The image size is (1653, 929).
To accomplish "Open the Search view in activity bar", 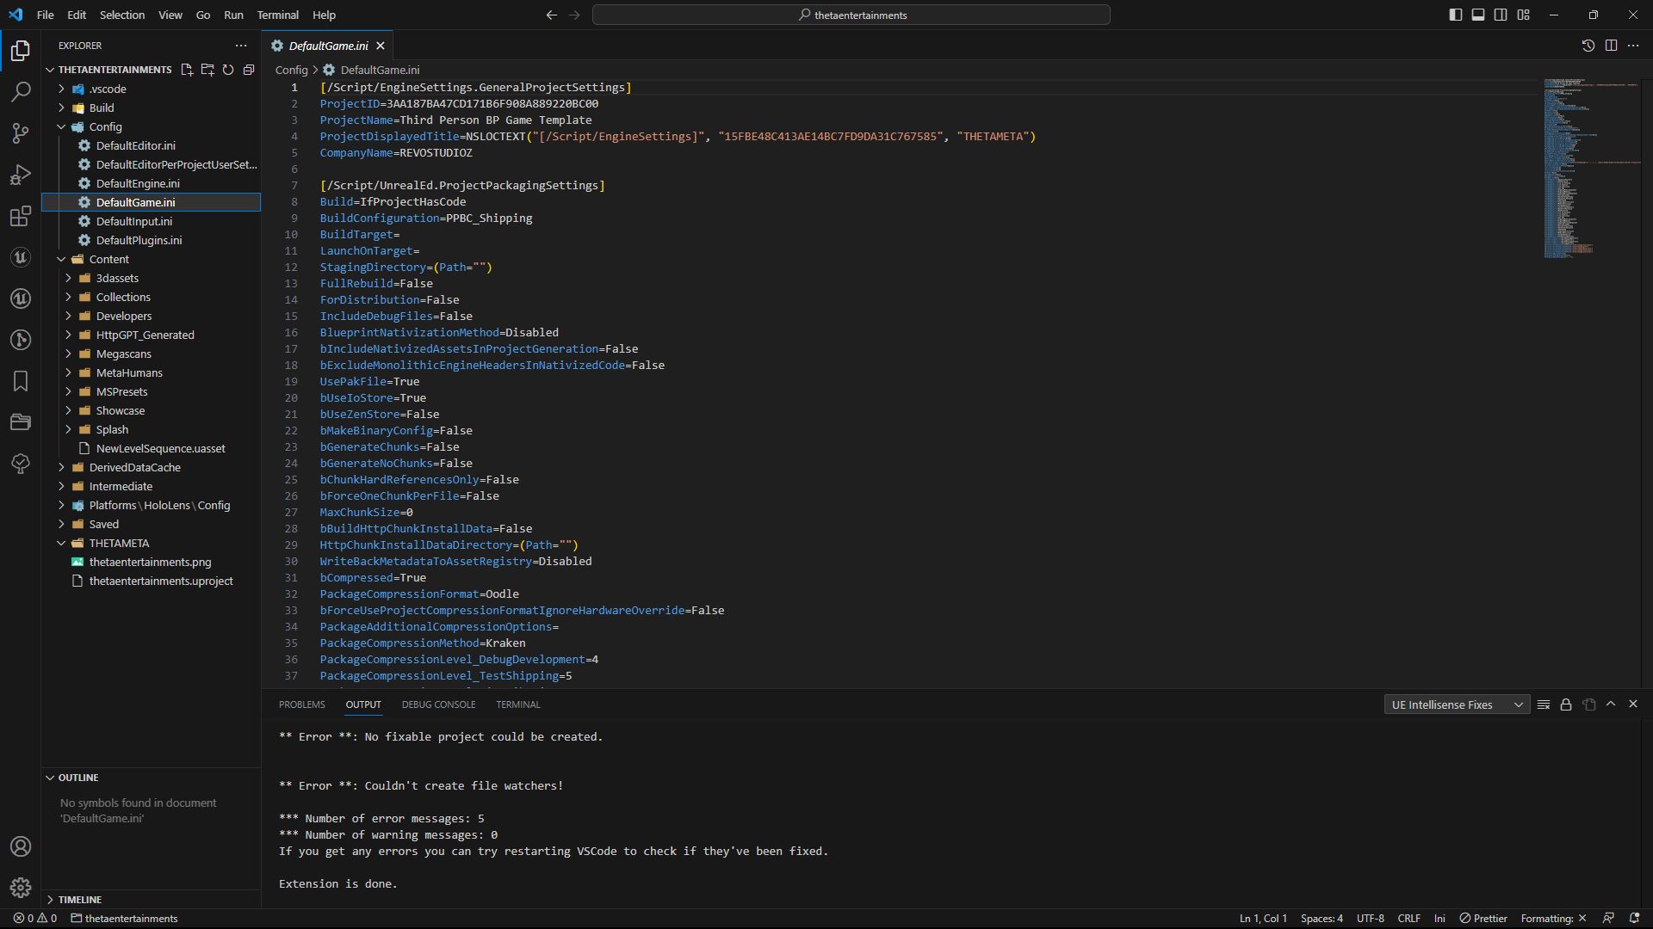I will click(x=21, y=91).
